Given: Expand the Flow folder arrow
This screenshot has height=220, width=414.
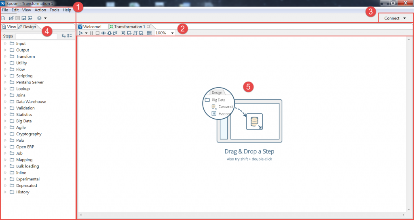Looking at the screenshot, I should pyautogui.click(x=5, y=69).
